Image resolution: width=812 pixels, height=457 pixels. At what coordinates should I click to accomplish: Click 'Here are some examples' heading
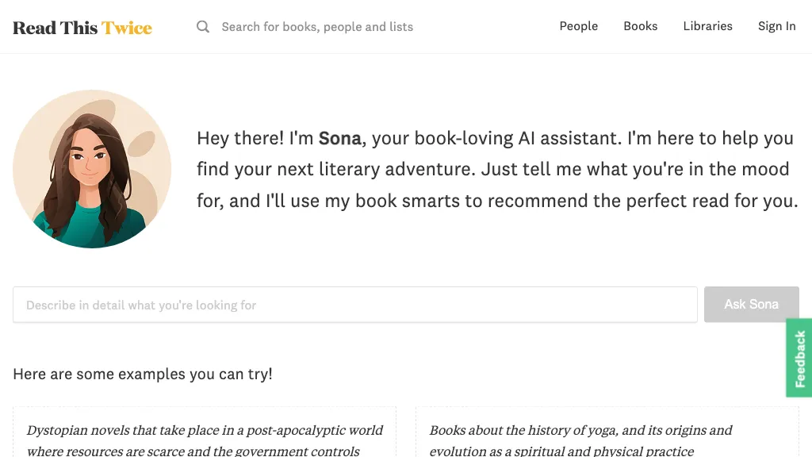[143, 374]
